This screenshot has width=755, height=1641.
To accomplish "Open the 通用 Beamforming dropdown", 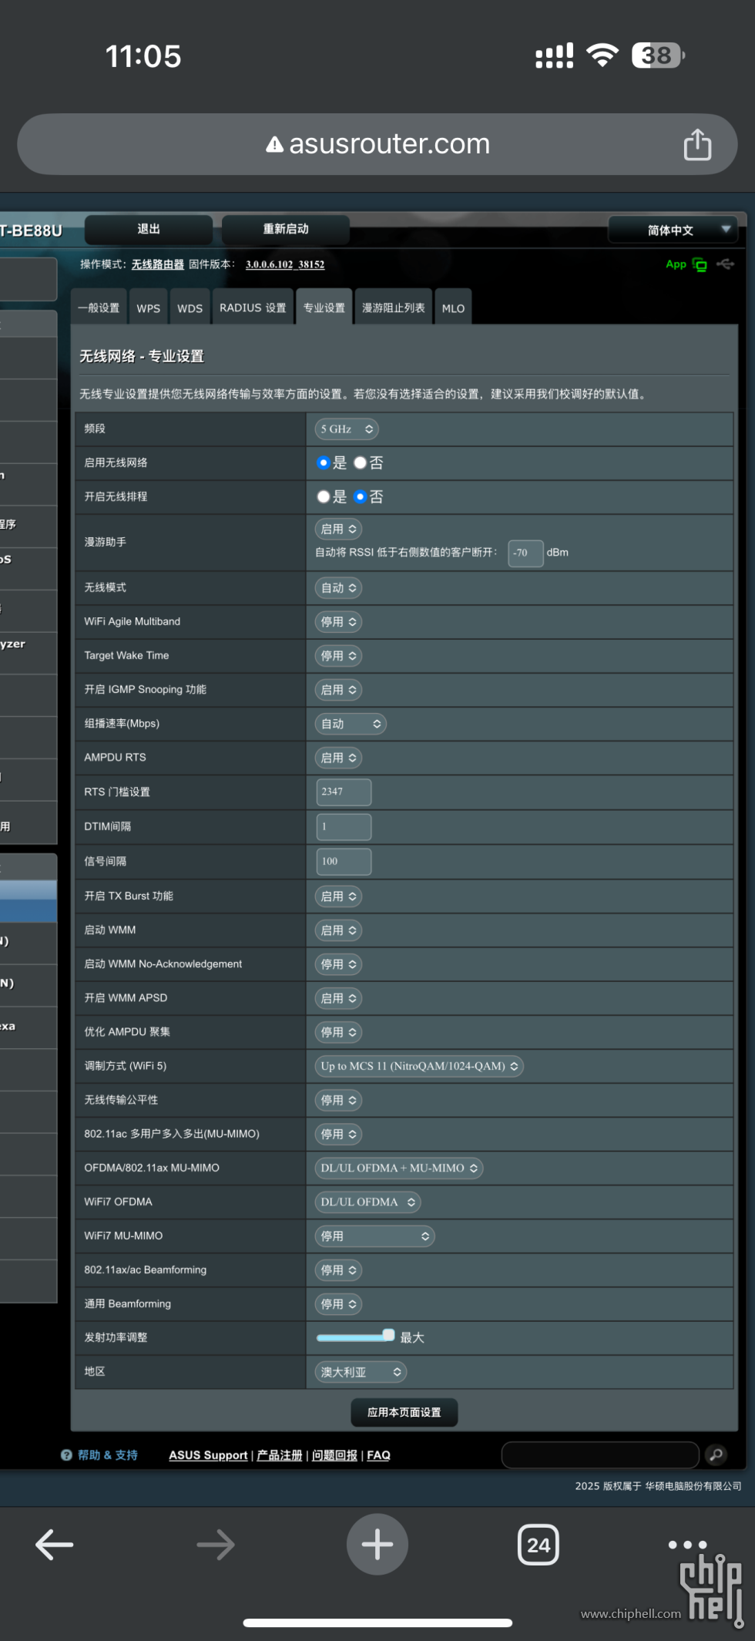I will pos(338,1304).
